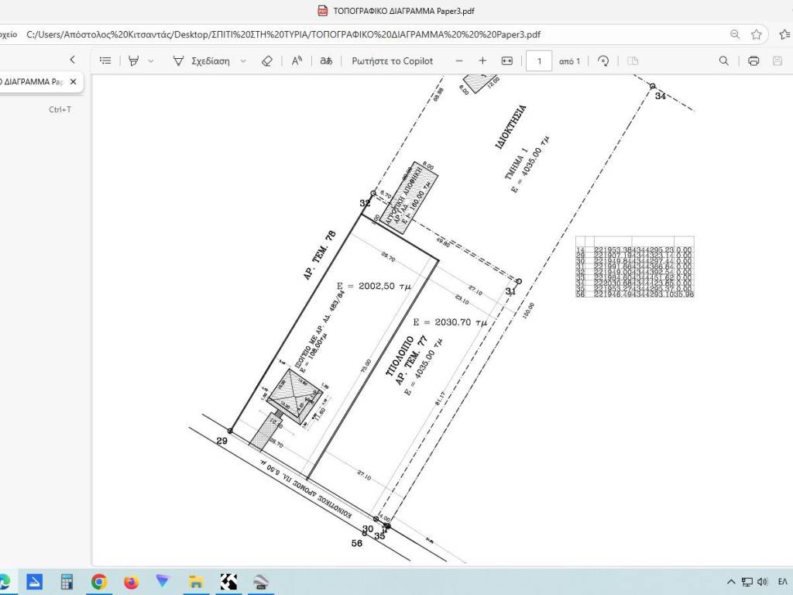Image resolution: width=793 pixels, height=595 pixels.
Task: Open the Σχεδίαση pen options dropdown
Action: coord(243,60)
